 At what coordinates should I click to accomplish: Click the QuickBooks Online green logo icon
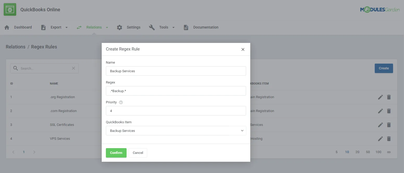pos(10,9)
